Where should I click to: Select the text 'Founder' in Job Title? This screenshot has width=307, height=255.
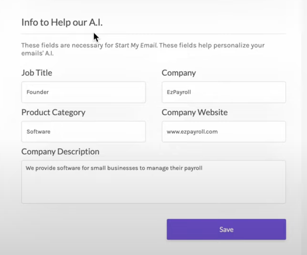pos(38,92)
